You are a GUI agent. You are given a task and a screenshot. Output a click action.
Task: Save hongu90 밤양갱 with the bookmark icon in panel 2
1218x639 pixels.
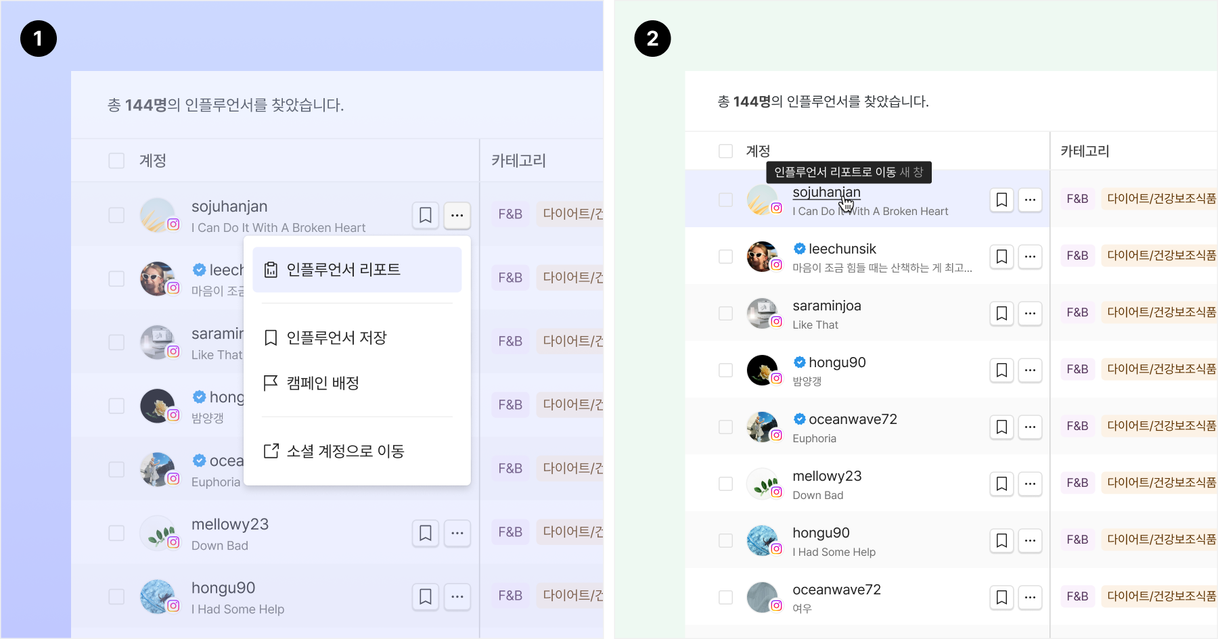1001,370
